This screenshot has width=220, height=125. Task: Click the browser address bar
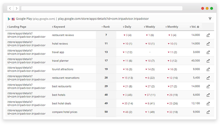102,8
